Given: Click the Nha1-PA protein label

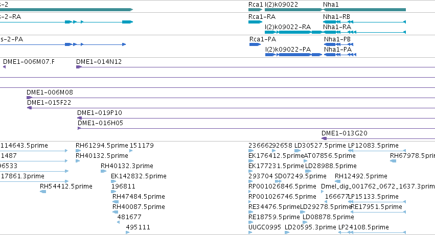Looking at the screenshot, I should (x=338, y=50).
